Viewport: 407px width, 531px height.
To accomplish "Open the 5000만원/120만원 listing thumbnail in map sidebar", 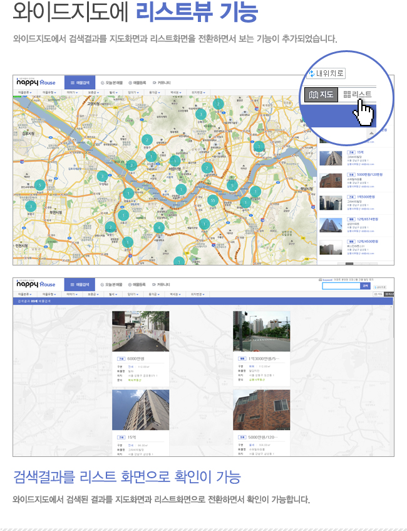I will tap(331, 181).
